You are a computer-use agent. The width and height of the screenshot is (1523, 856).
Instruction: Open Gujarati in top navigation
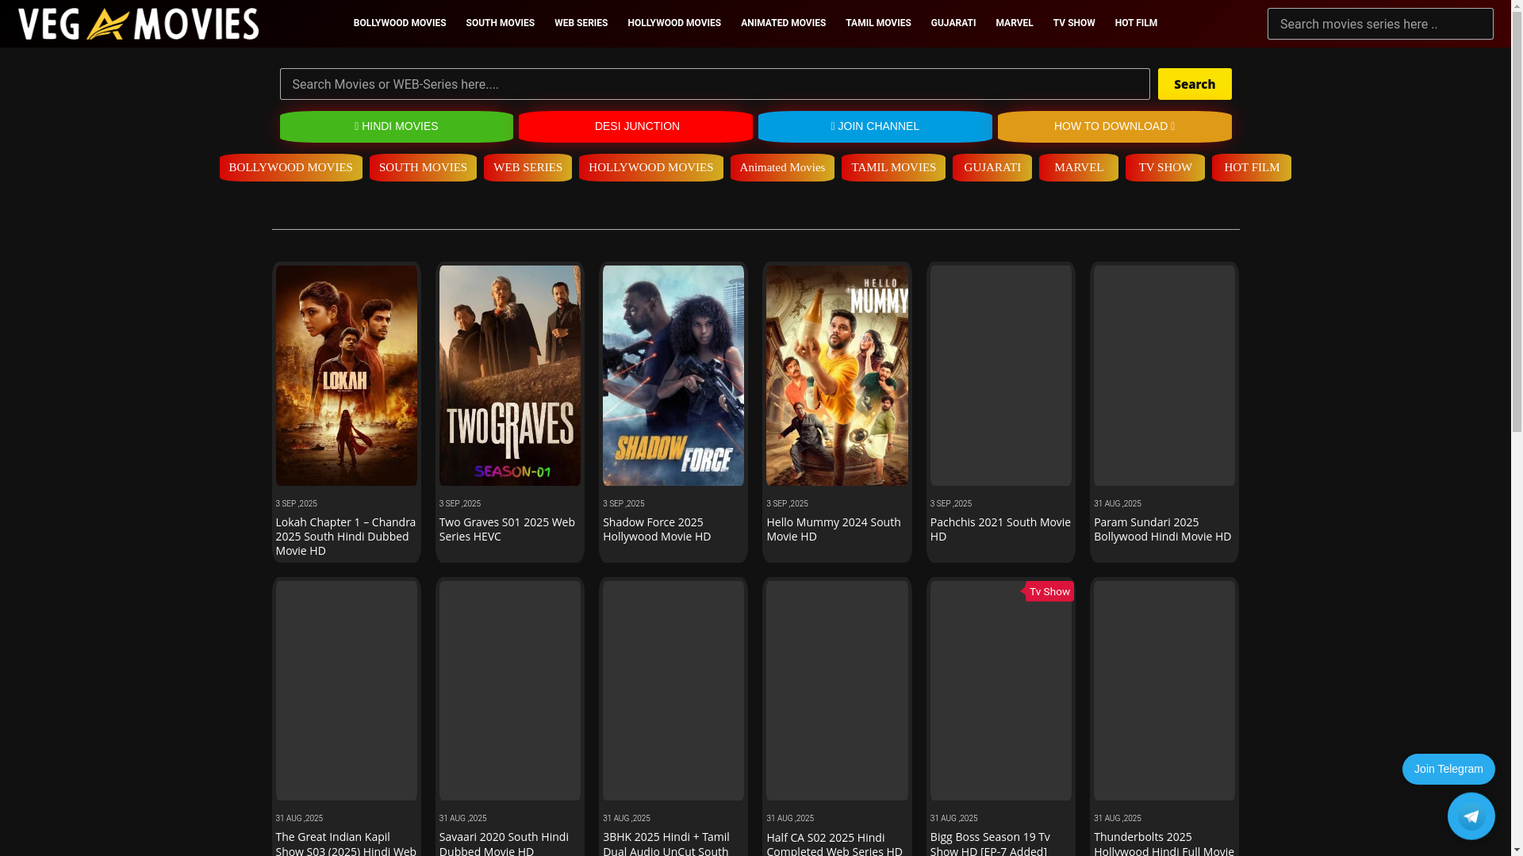pos(953,23)
